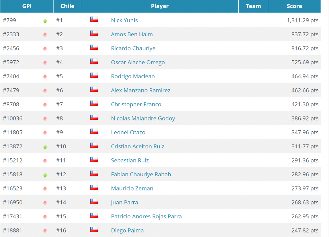Image resolution: width=329 pixels, height=237 pixels.
Task: Select the Chile rank #16 cell
Action: (61, 231)
